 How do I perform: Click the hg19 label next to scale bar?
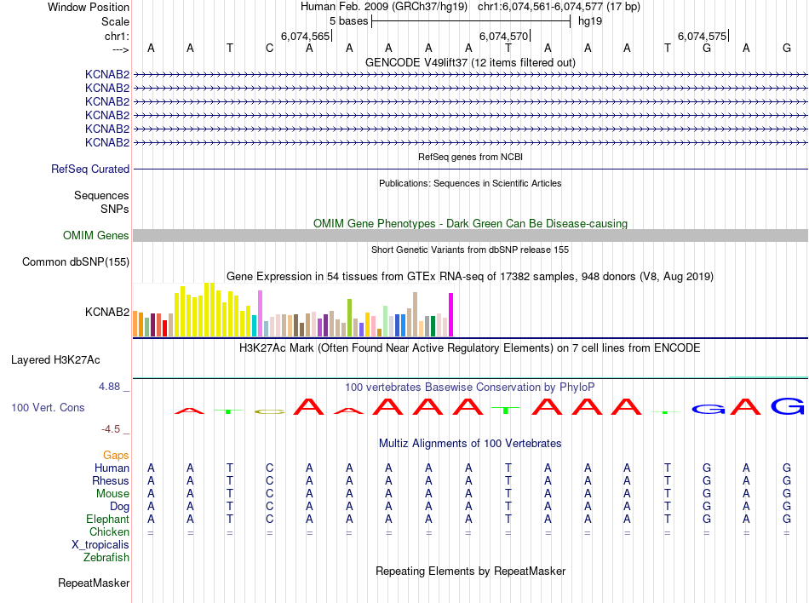click(x=590, y=21)
